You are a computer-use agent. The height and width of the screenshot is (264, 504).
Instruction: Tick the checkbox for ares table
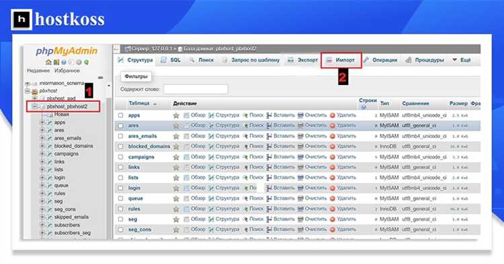pos(120,125)
